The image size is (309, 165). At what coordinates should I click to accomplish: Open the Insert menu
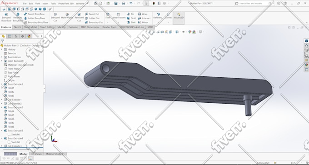45,4
